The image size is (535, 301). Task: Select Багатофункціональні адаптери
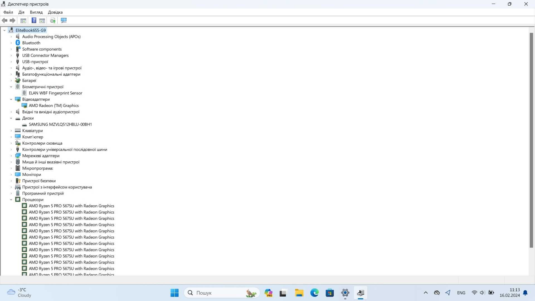[51, 74]
